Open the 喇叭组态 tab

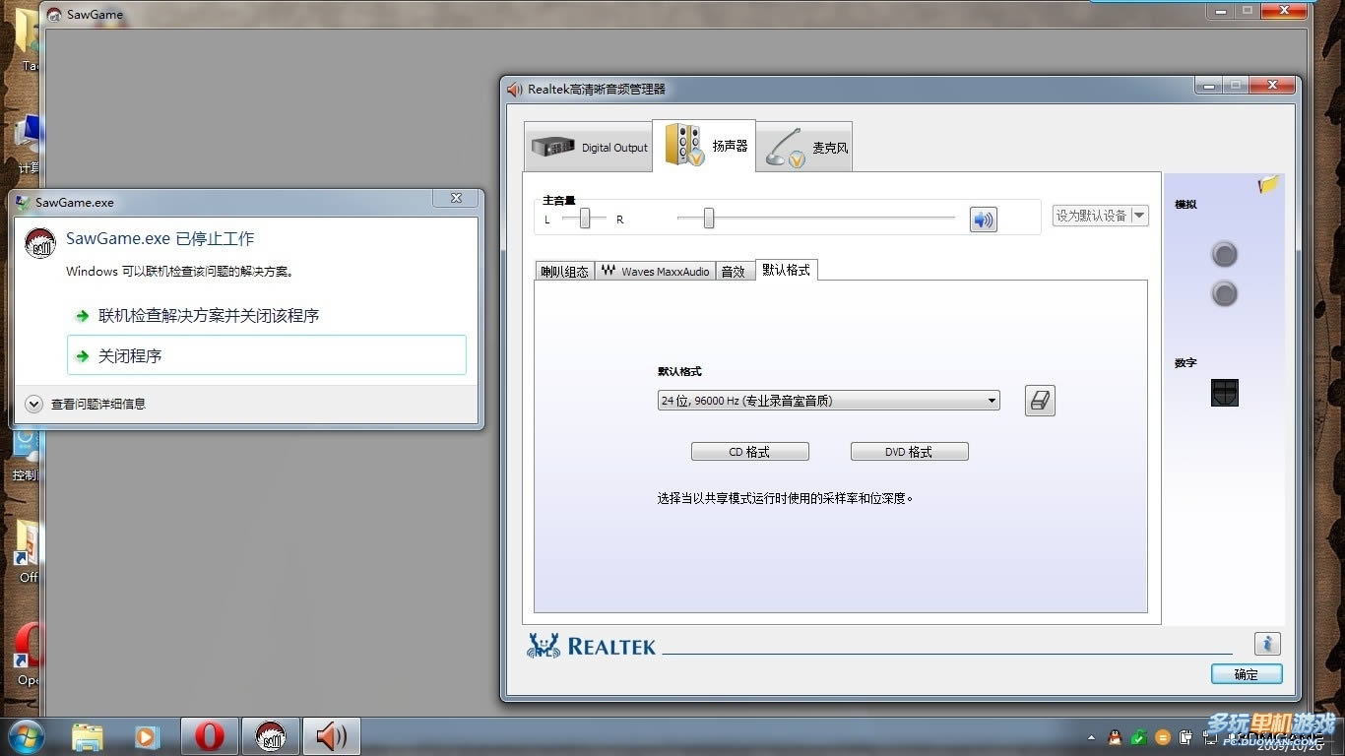coord(564,272)
